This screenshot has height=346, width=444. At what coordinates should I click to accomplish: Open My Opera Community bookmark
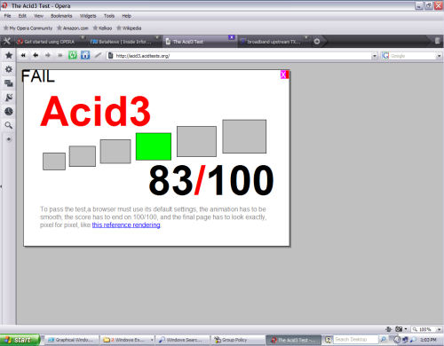click(x=28, y=28)
